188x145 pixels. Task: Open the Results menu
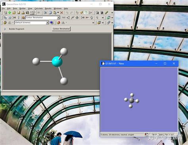[x=48, y=8]
